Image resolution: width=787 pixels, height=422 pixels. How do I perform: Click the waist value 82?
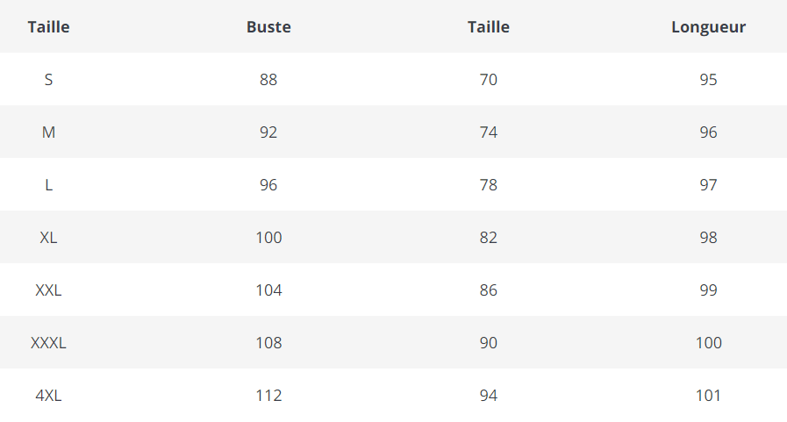coord(489,238)
